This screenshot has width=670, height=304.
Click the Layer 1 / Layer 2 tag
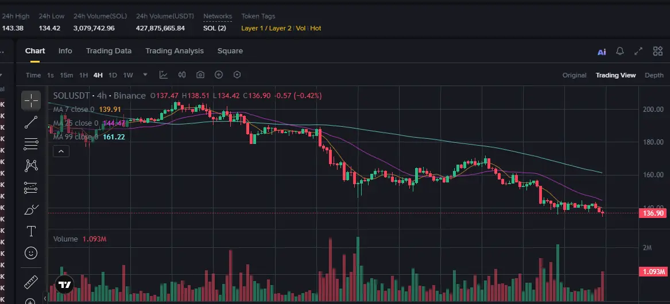[x=266, y=28]
